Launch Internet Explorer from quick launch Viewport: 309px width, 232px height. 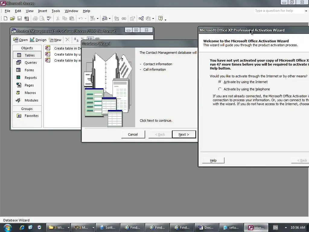coord(22,227)
